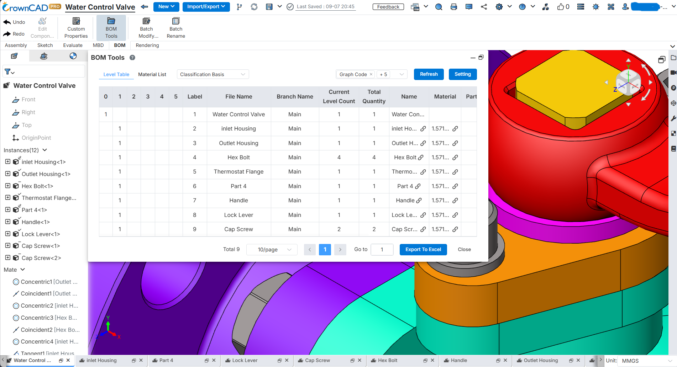Image resolution: width=677 pixels, height=367 pixels.
Task: Expand inlet Housing<1> tree node
Action: [x=8, y=162]
